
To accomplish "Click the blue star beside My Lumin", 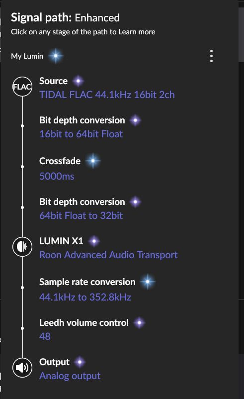I will tap(56, 56).
